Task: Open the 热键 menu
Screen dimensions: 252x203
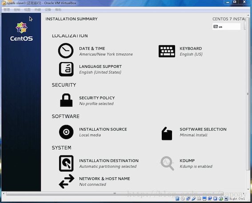Action: tap(37, 10)
